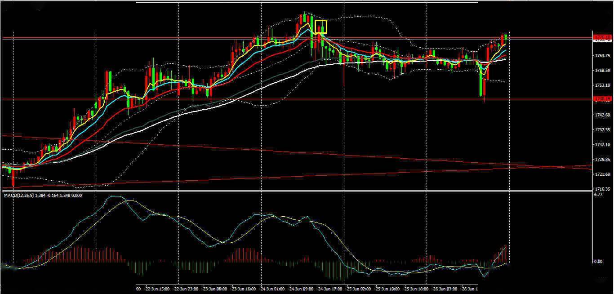
Task: Click the 25 Jun 10:00 time label
Action: (x=388, y=289)
